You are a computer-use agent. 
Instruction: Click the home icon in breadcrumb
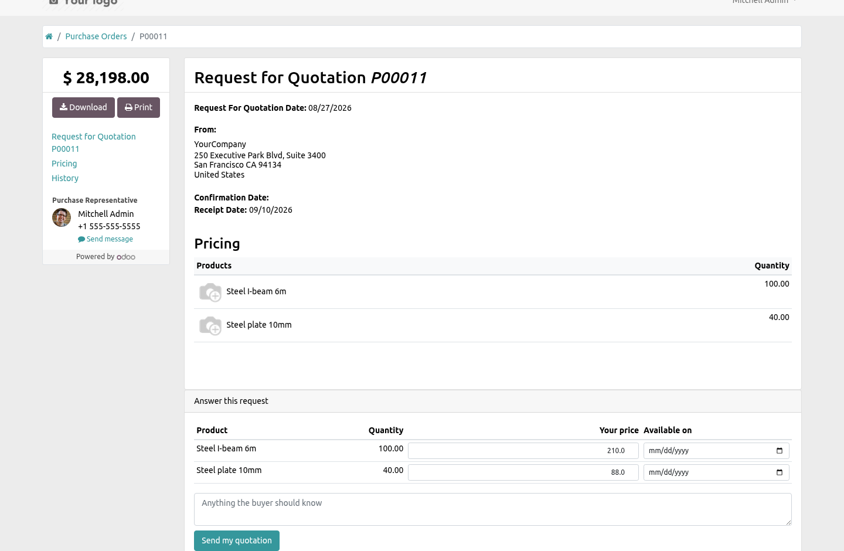[x=49, y=36]
